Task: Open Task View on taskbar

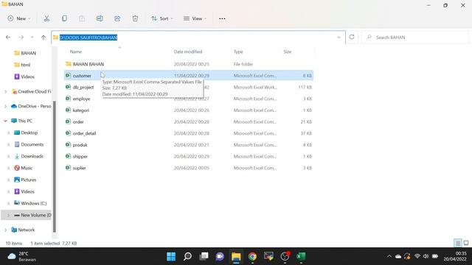Action: 204,256
